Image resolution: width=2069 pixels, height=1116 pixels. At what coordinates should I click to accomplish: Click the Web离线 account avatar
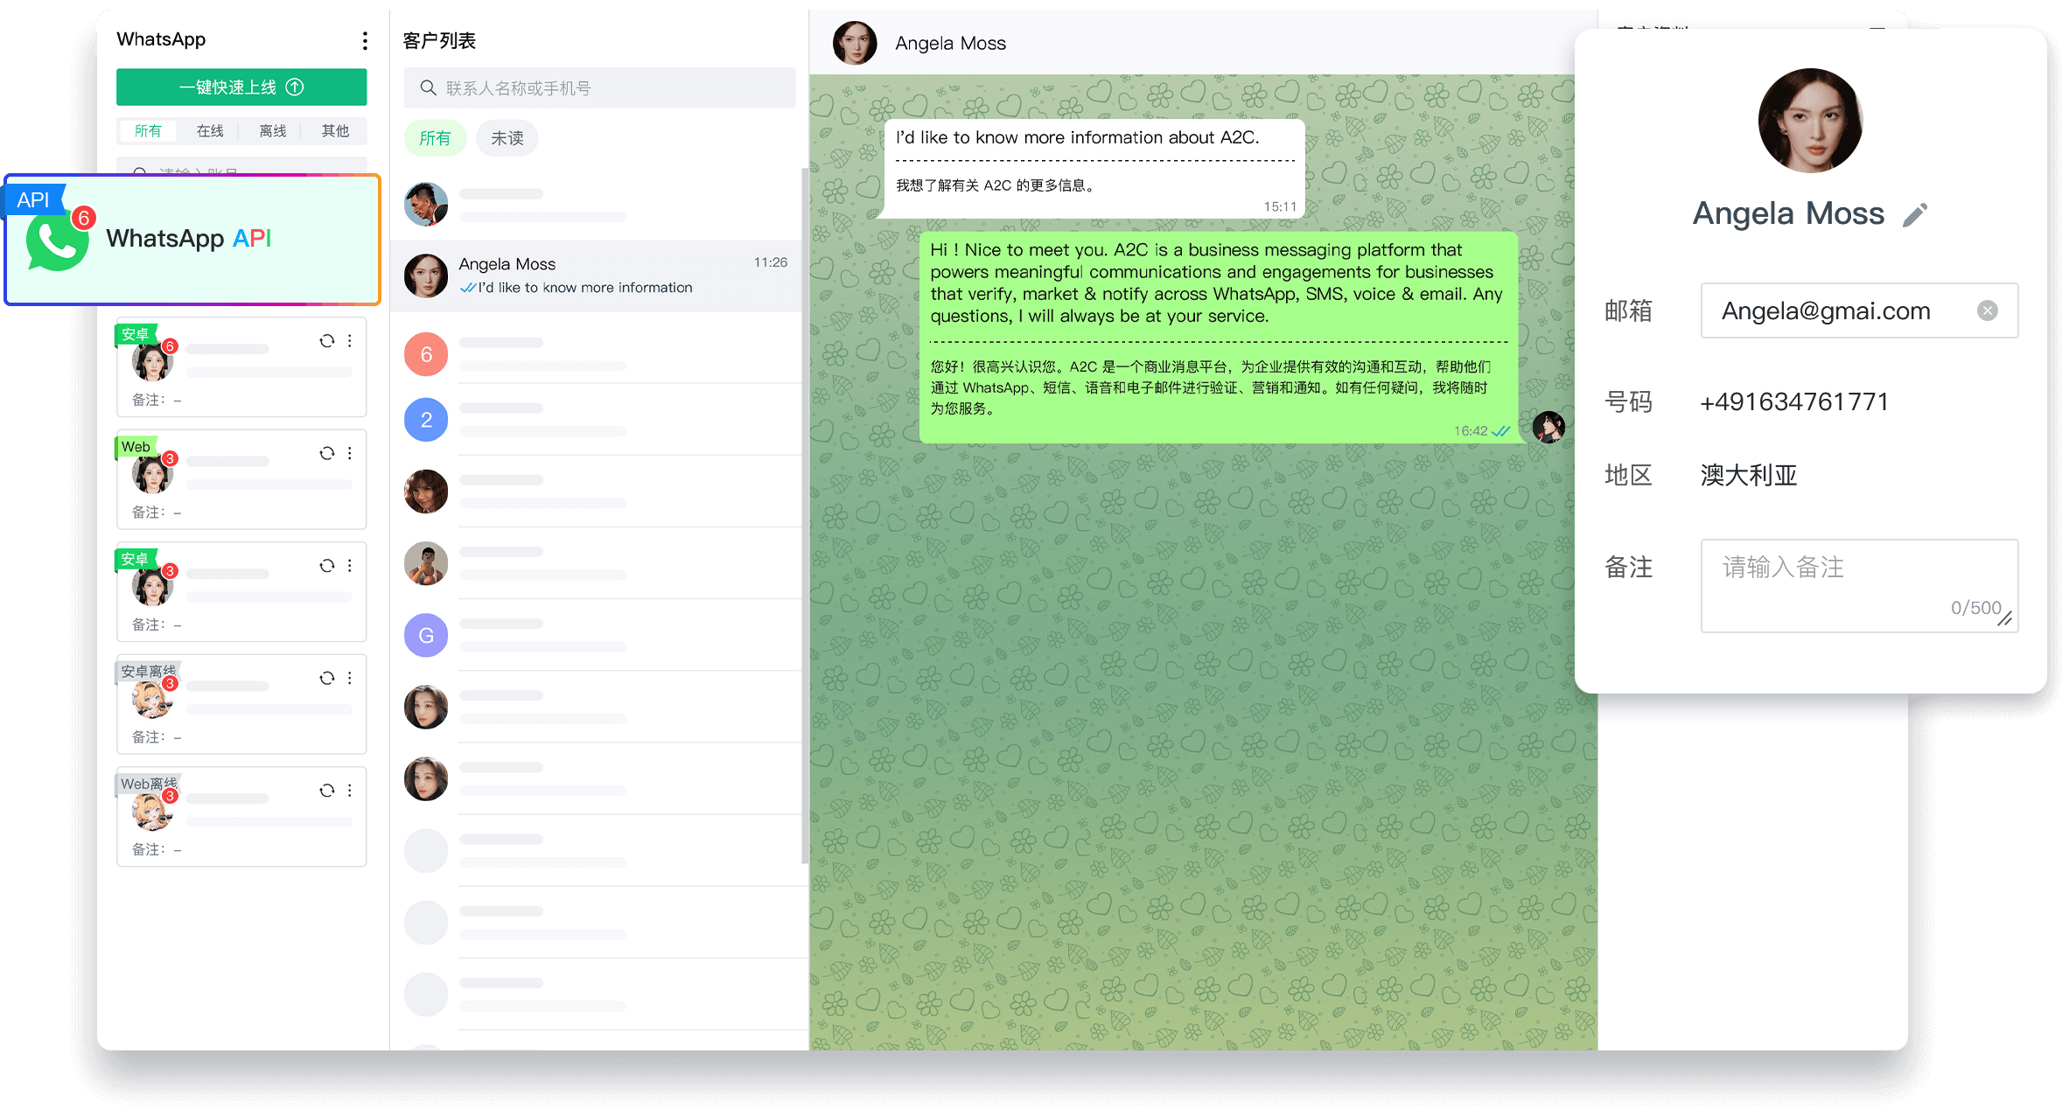(x=152, y=812)
